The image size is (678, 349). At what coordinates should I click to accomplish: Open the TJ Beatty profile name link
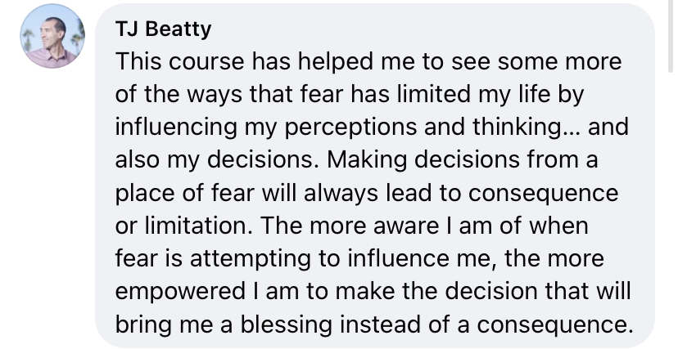click(163, 30)
